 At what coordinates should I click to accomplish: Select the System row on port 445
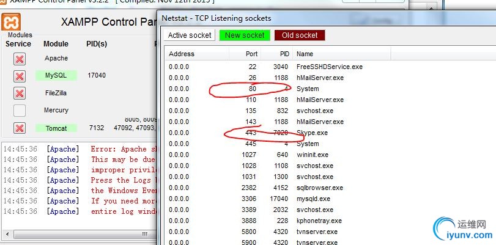click(x=329, y=144)
